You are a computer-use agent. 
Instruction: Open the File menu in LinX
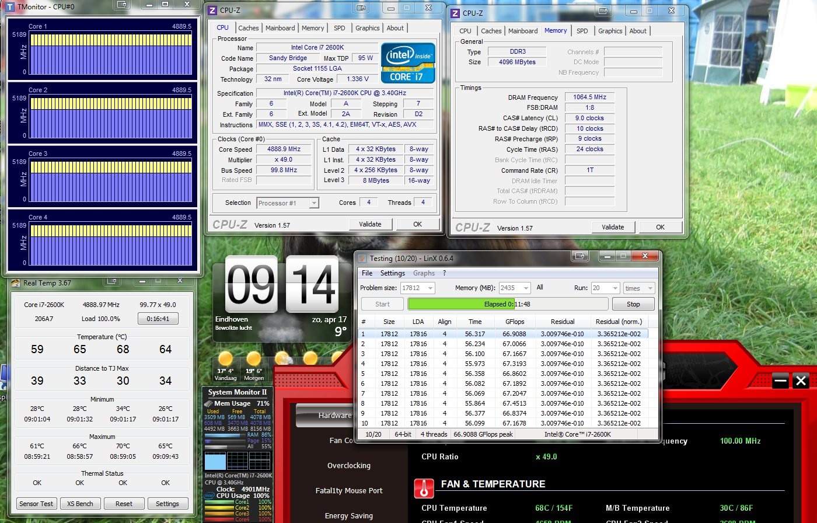[x=367, y=273]
